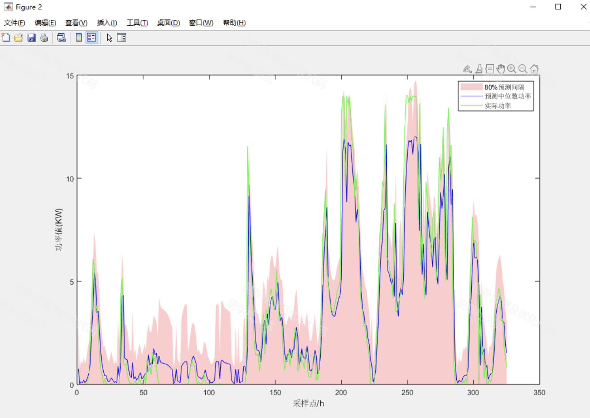This screenshot has height=418, width=590.
Task: Click the New Figure toolbar icon
Action: point(6,38)
